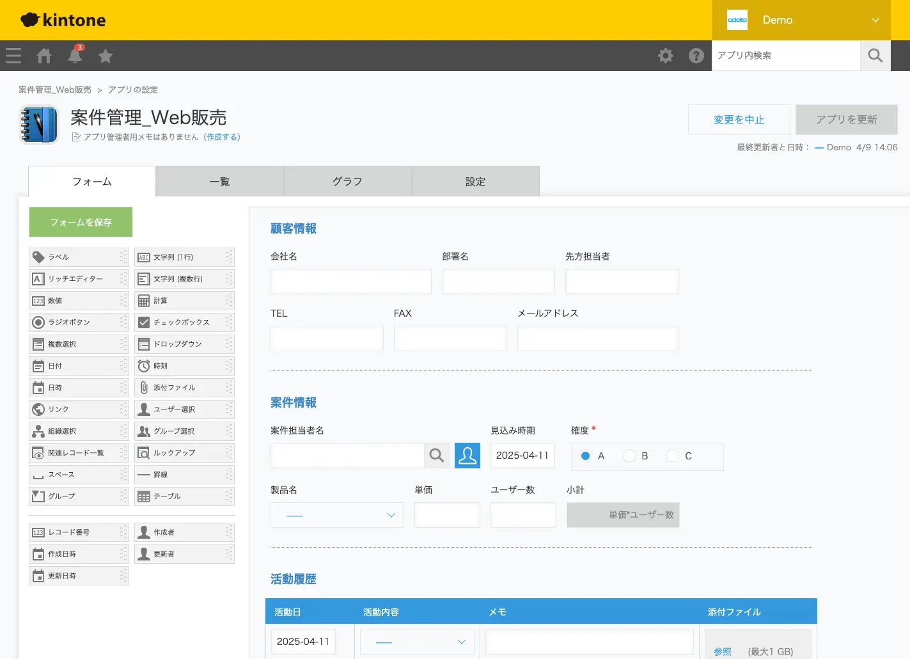Select the 文字列 (1行) field item

point(184,257)
